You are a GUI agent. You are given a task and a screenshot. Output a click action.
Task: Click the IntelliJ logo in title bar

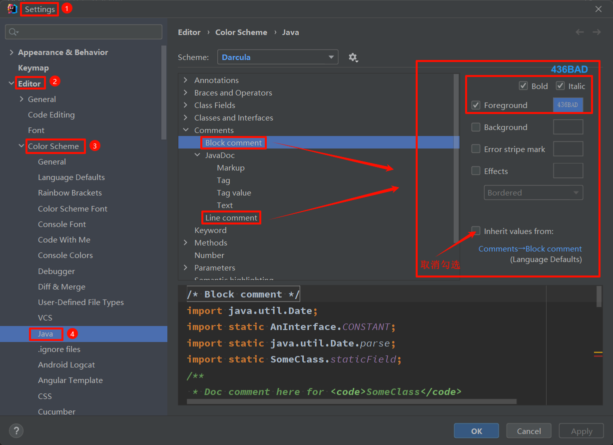(12, 8)
